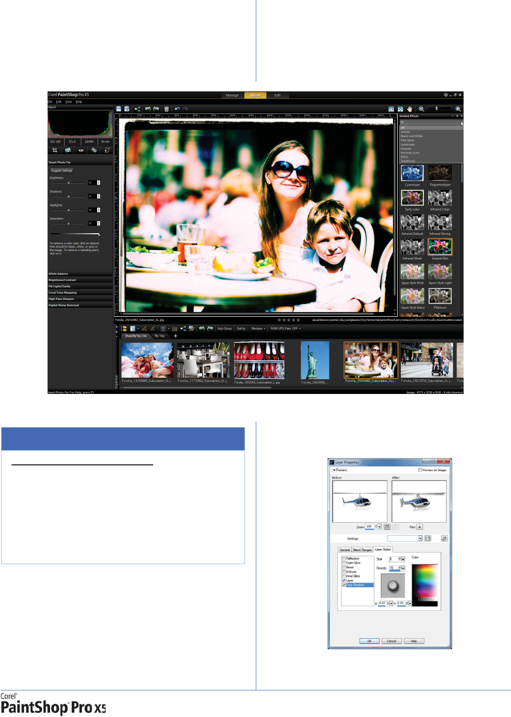
Task: Select the Clone Brush tool icon
Action: [107, 150]
